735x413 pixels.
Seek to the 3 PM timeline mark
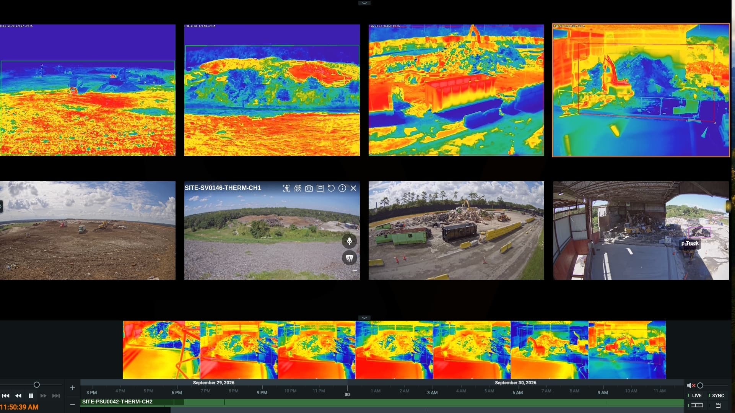(91, 392)
